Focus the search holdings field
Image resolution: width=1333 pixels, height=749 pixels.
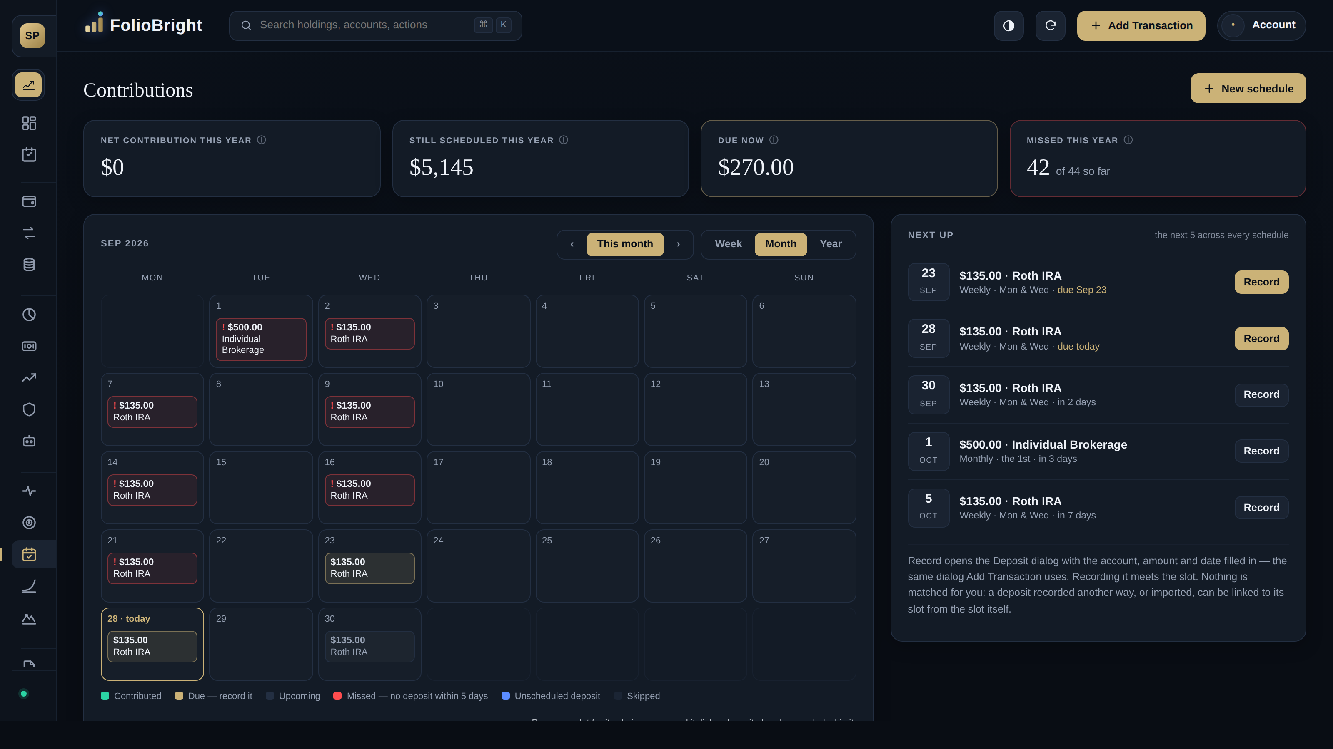376,25
